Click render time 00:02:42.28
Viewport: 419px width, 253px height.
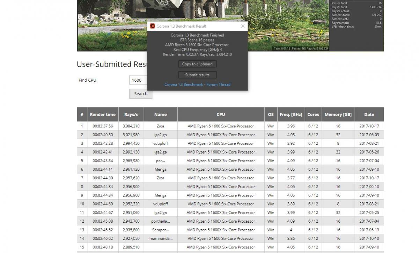tap(103, 143)
